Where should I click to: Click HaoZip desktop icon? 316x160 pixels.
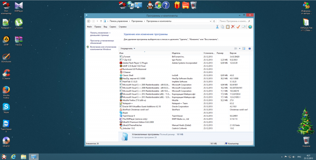click(x=19, y=41)
